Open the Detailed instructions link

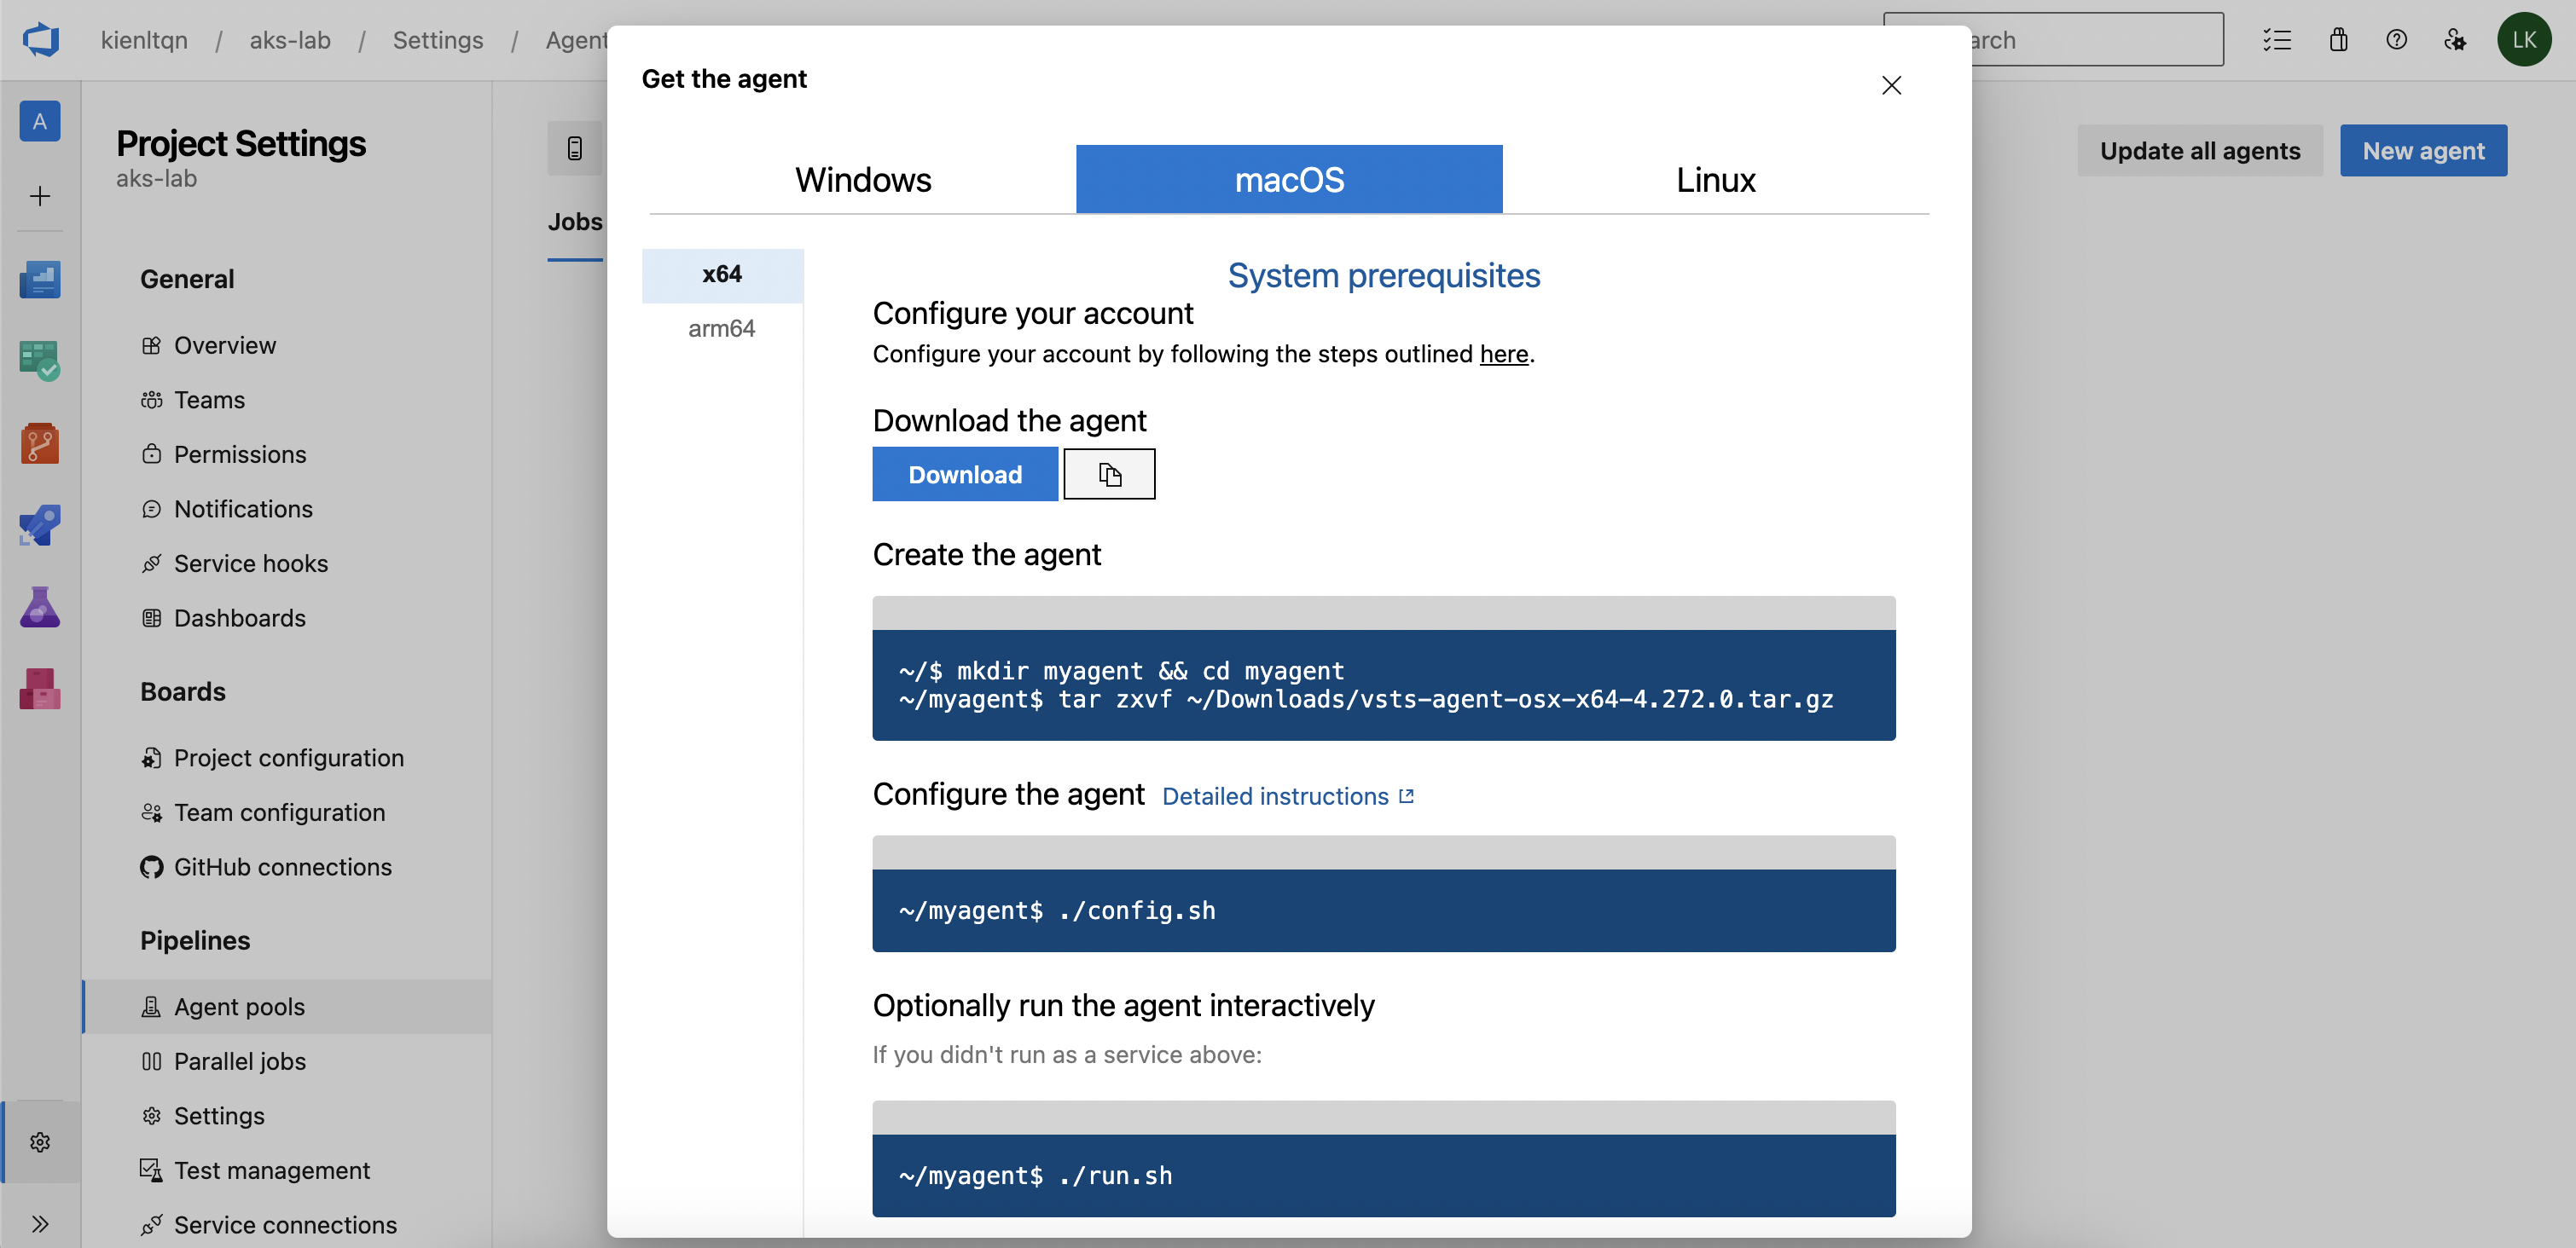click(1288, 796)
